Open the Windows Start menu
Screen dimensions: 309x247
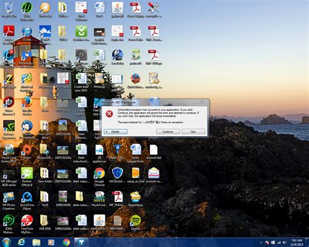7,242
